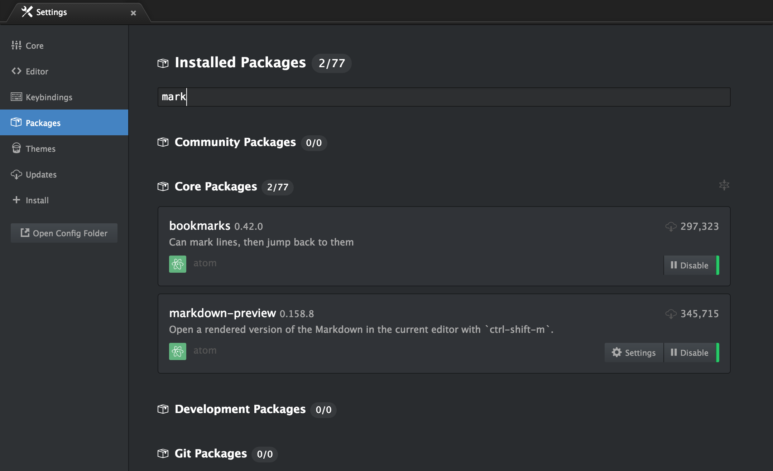The height and width of the screenshot is (471, 773).
Task: Disable the bookmarks package
Action: point(690,265)
